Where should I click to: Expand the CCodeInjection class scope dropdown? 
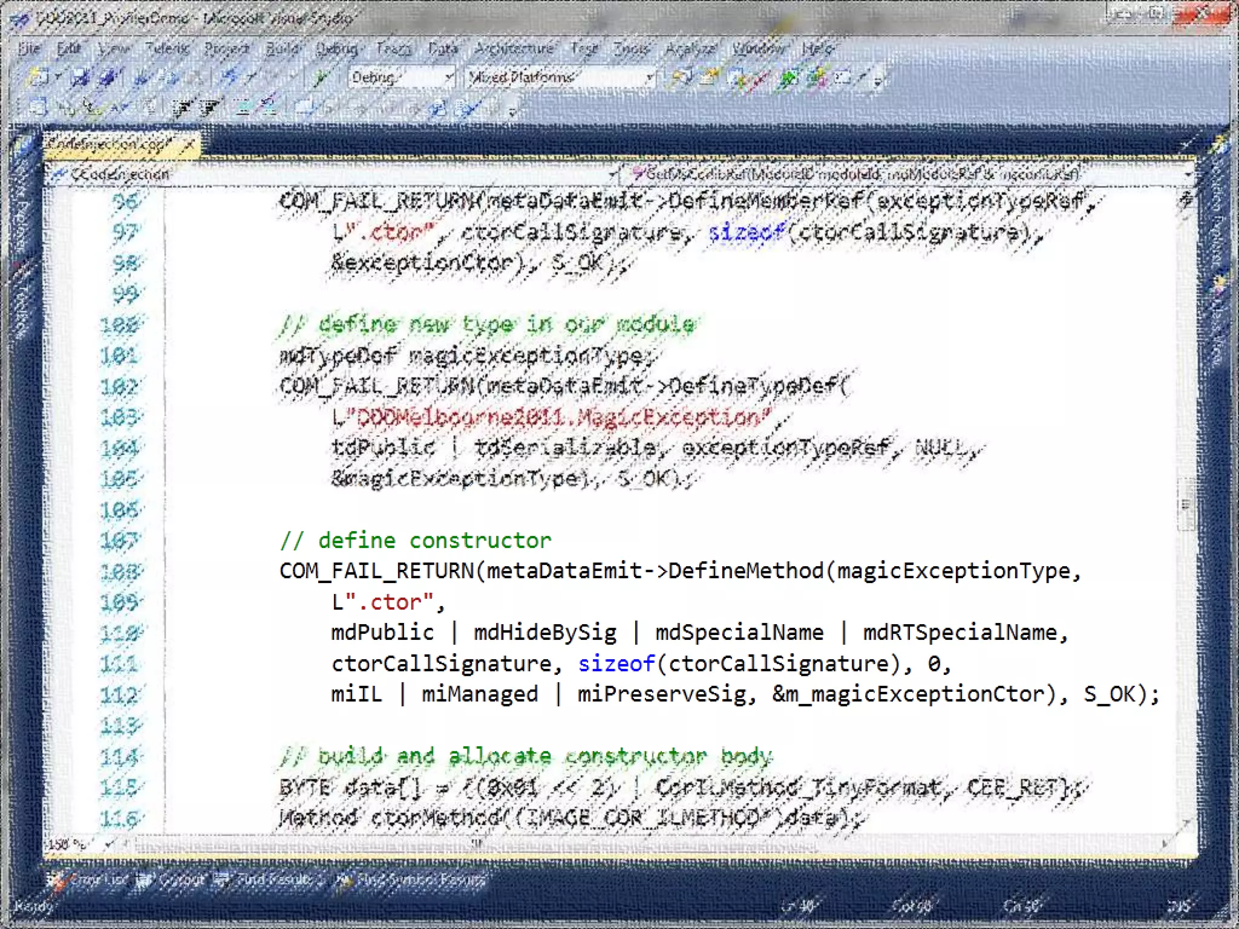(612, 175)
